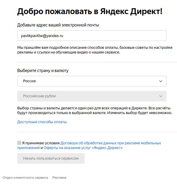Open Оферты на оказание услуг «Яндекс.Директ» link
This screenshot has height=189, width=177.
[83, 148]
